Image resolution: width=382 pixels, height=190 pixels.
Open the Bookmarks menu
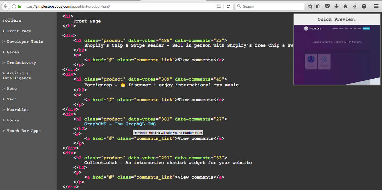pyautogui.click(x=318, y=6)
